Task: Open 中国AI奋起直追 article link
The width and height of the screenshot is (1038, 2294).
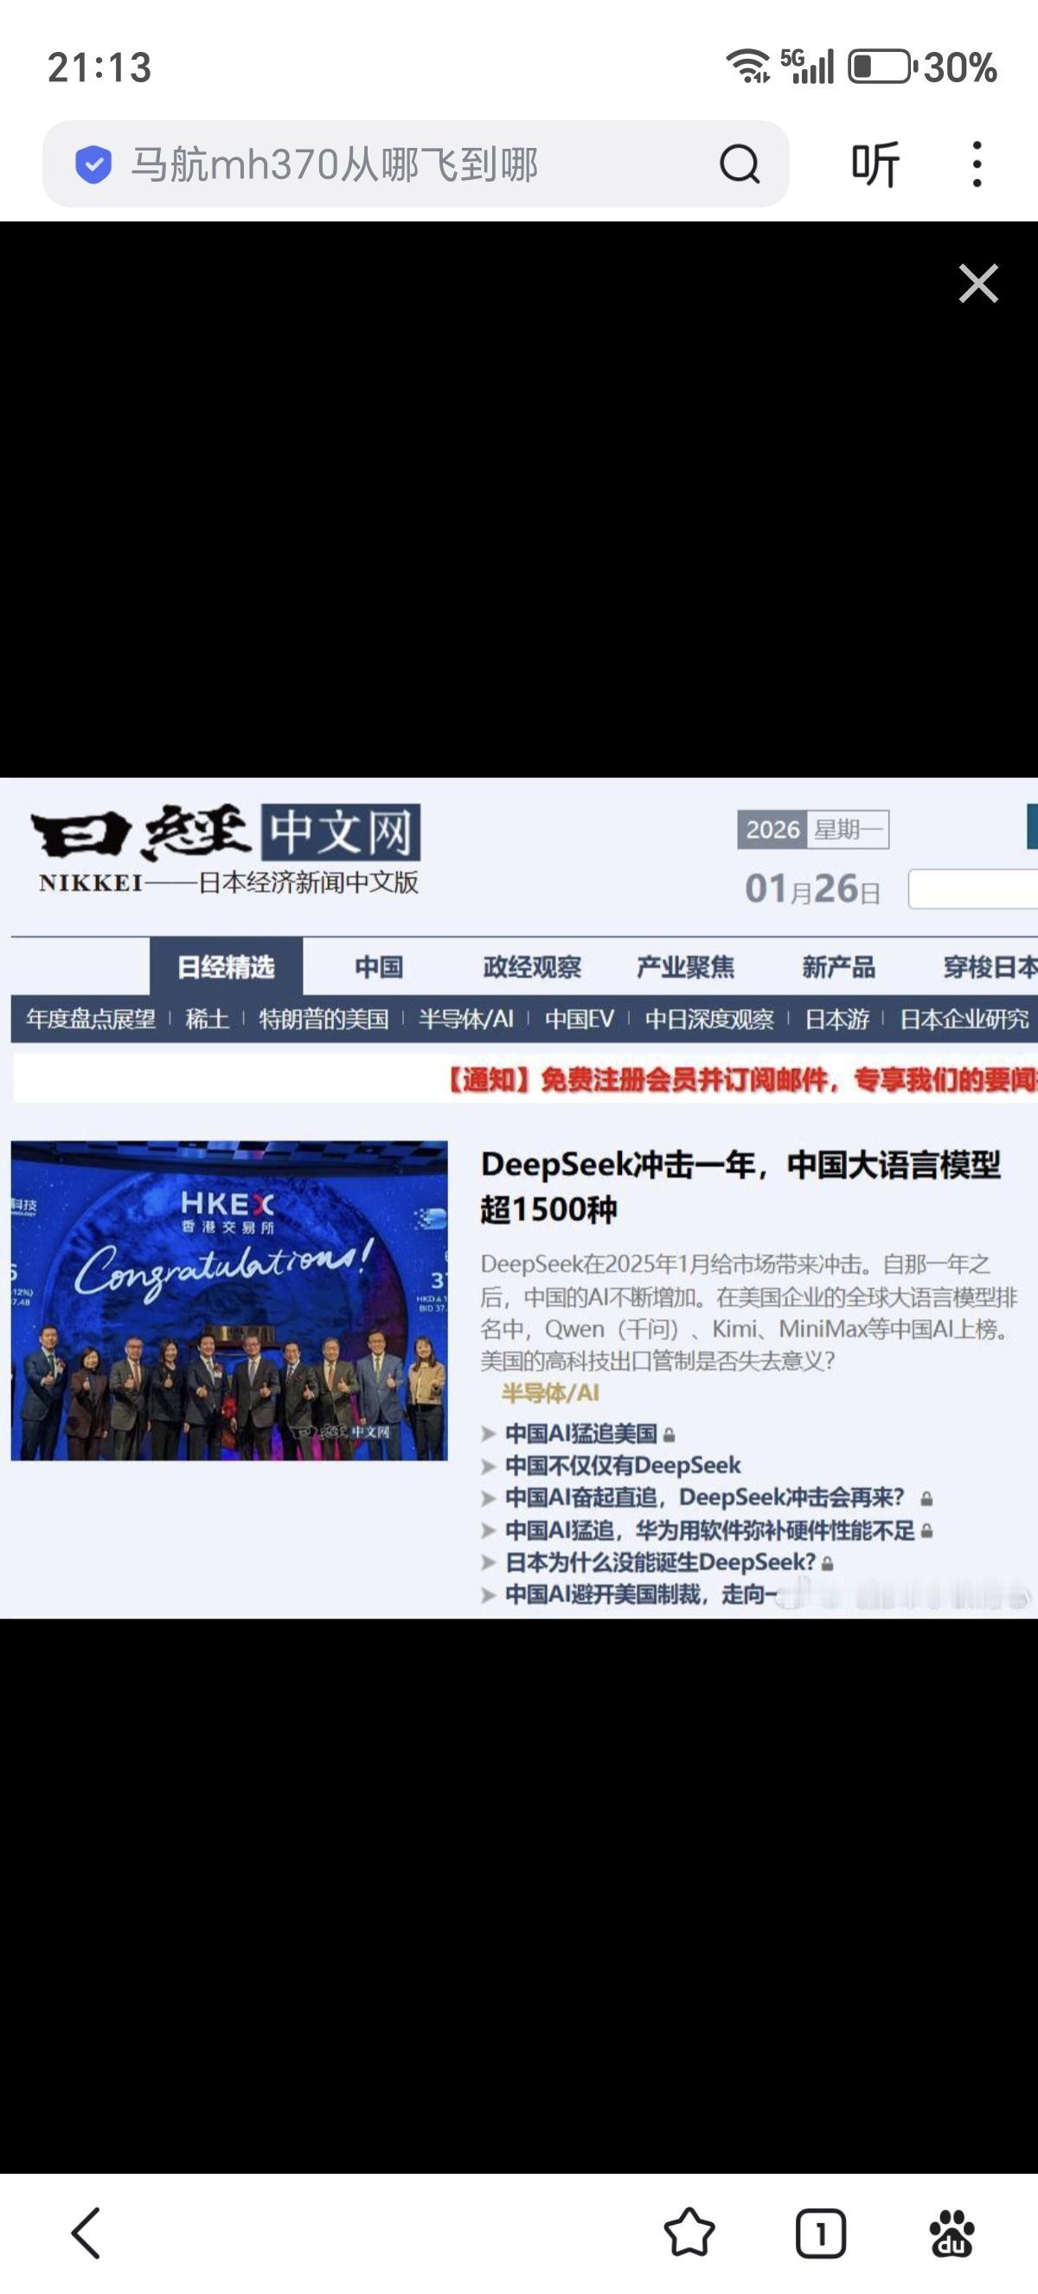Action: tap(705, 1498)
